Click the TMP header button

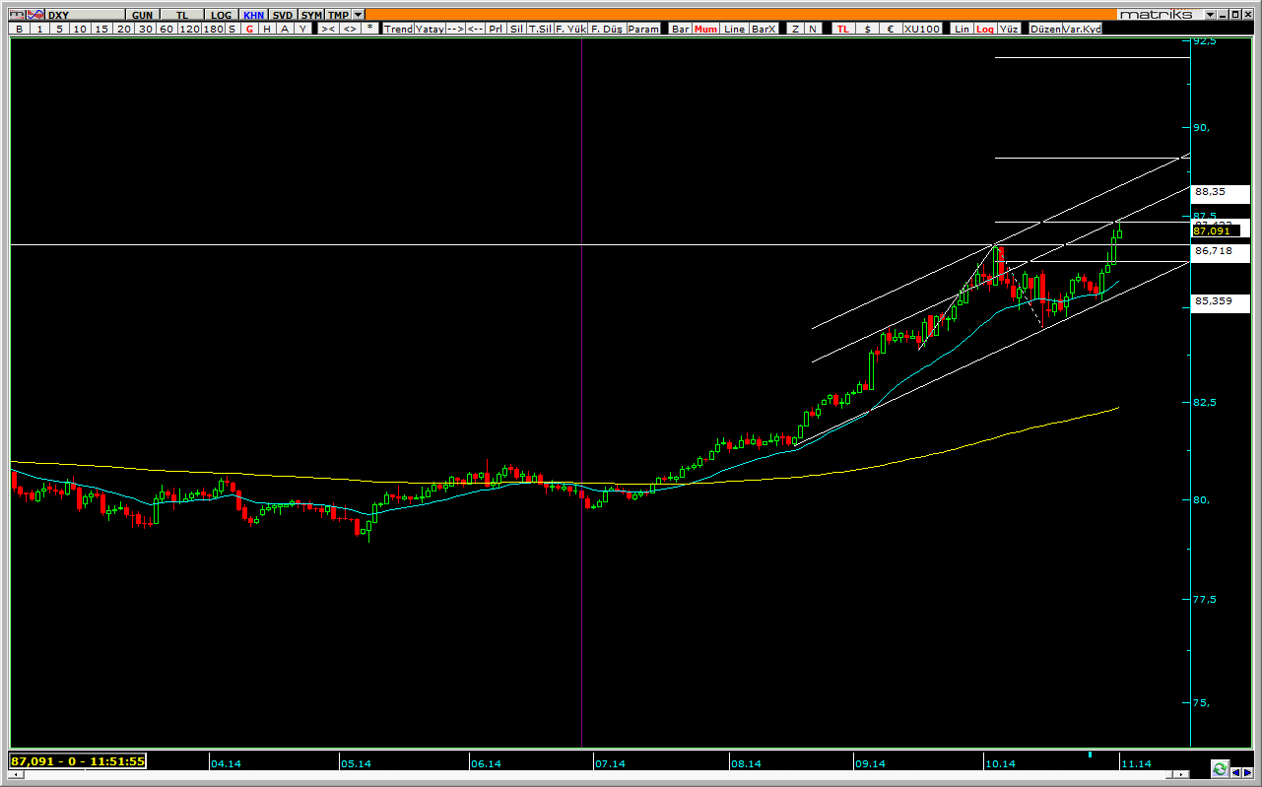tap(338, 15)
